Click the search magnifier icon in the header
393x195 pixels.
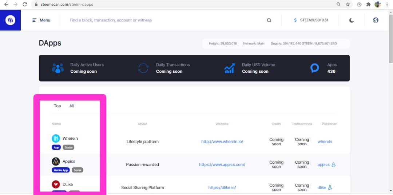[x=269, y=20]
